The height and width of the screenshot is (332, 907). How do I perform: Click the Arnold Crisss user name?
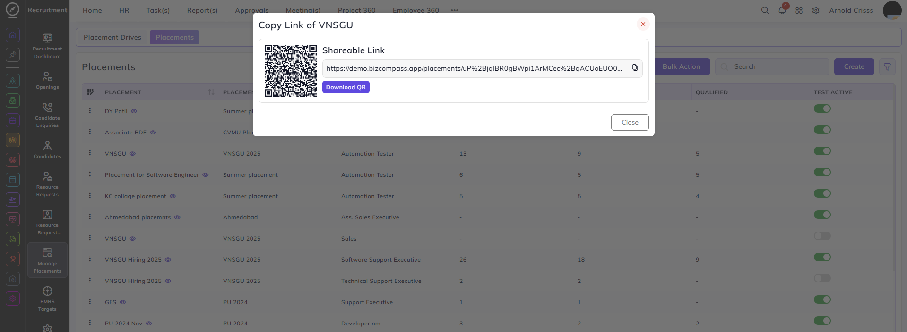(x=851, y=10)
